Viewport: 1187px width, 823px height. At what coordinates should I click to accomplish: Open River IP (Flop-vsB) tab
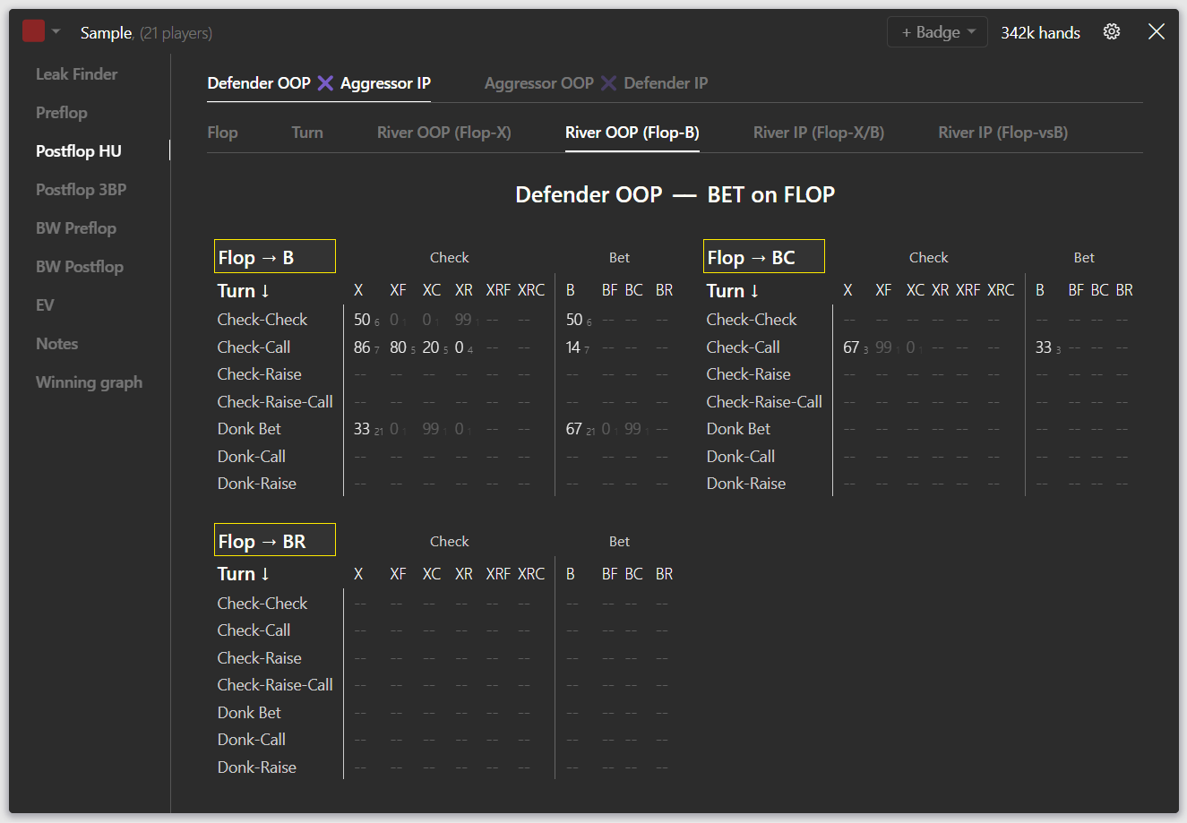[1003, 133]
